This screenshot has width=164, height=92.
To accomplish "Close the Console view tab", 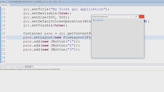I will click(x=33, y=67).
